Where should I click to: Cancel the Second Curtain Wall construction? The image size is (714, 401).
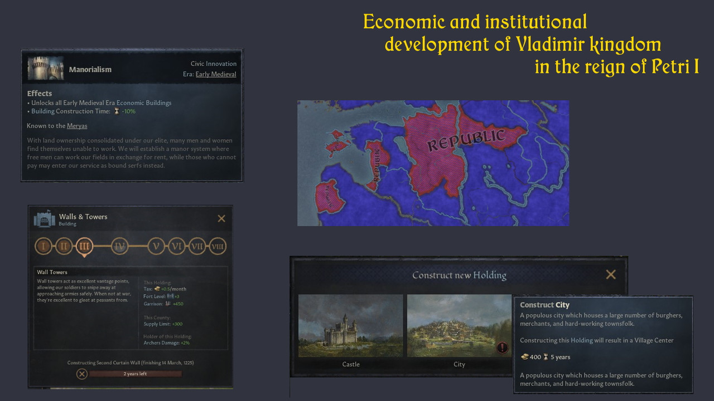[x=82, y=374]
